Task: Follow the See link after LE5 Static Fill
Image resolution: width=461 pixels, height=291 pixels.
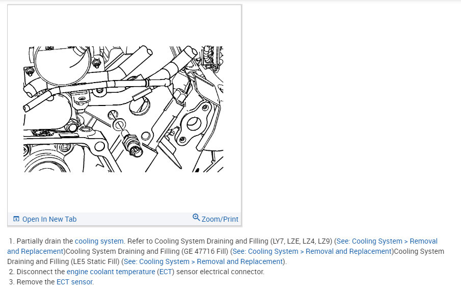Action: click(x=203, y=261)
